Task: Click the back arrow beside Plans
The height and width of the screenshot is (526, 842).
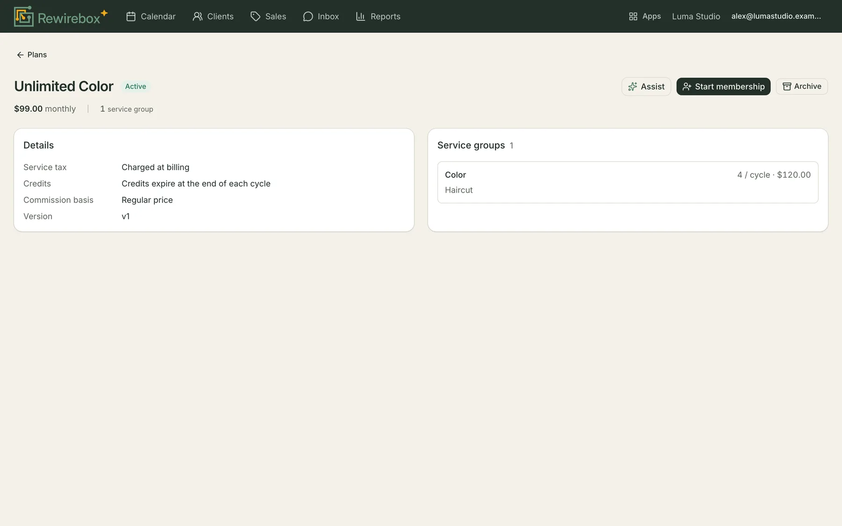Action: click(x=20, y=55)
